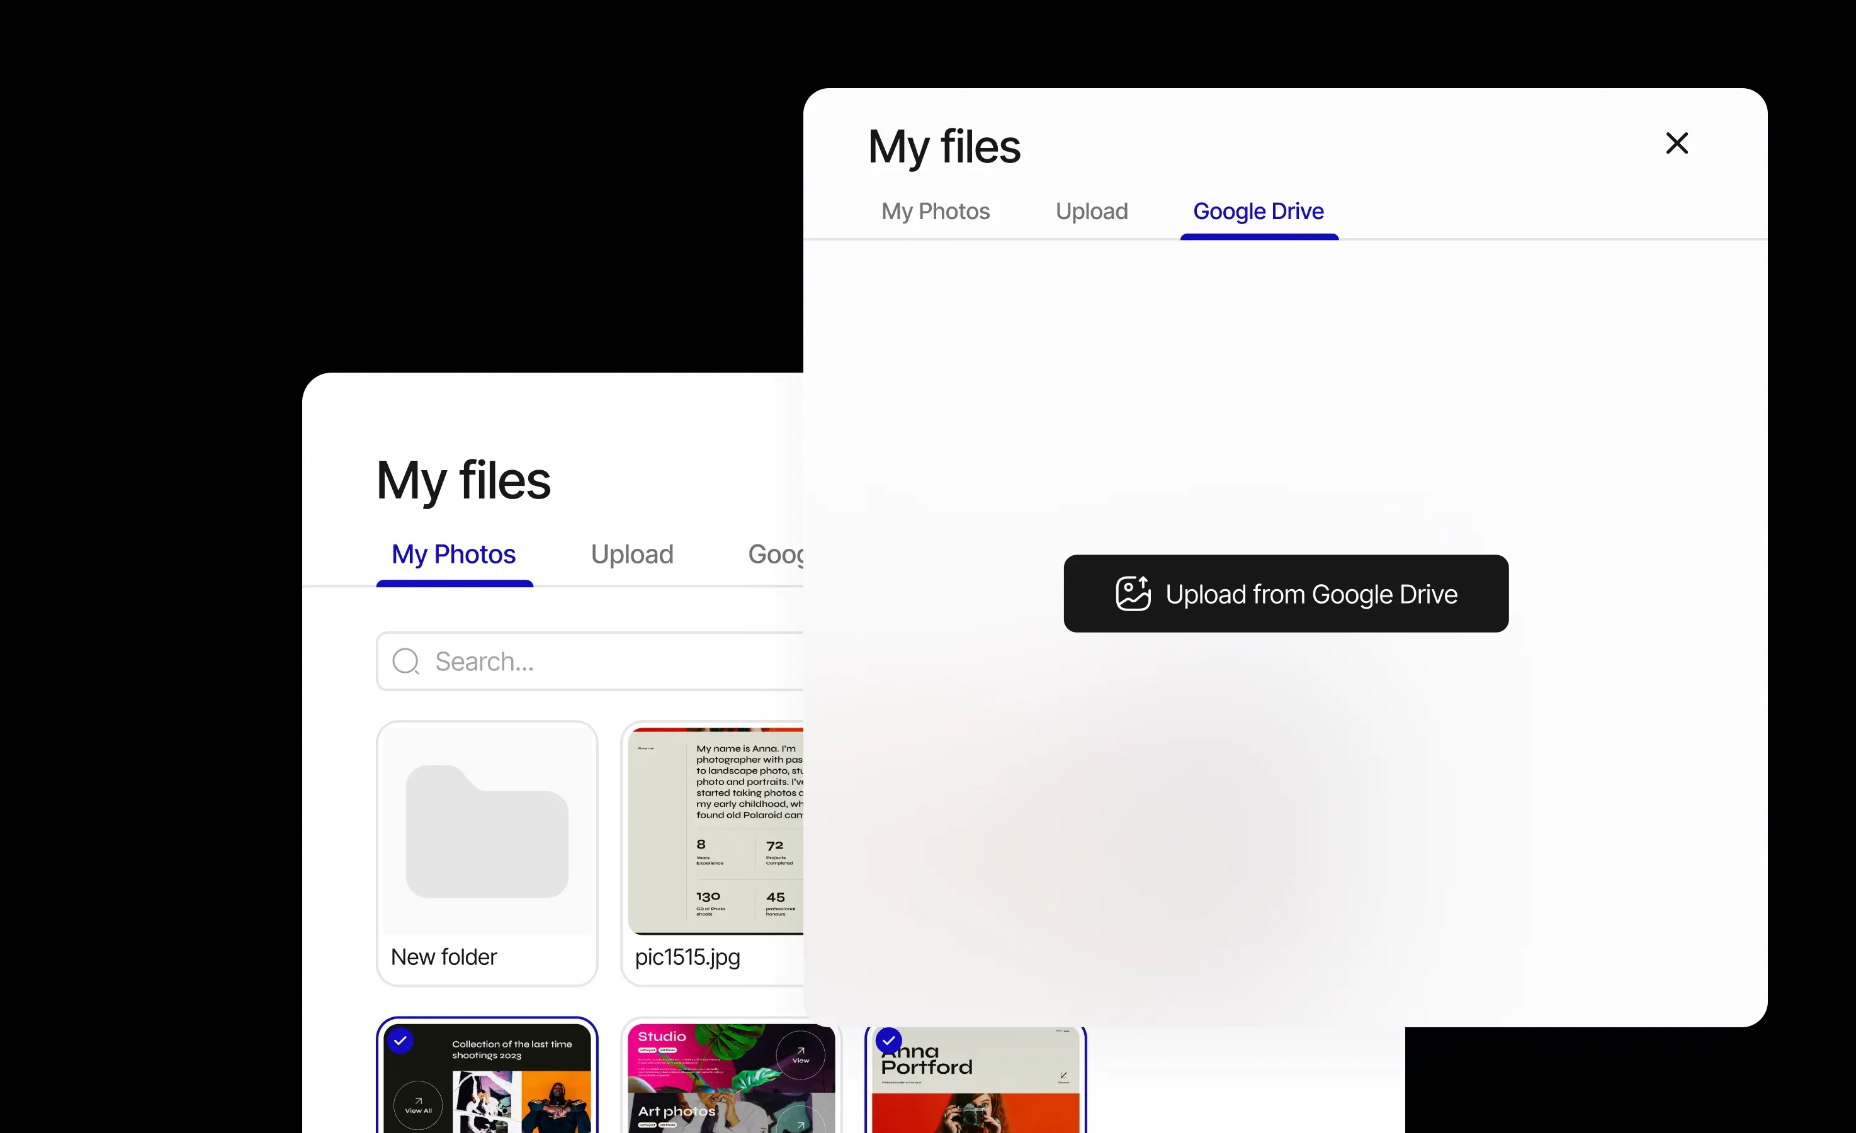The height and width of the screenshot is (1133, 1856).
Task: Click the image upload icon on the button
Action: [1133, 594]
